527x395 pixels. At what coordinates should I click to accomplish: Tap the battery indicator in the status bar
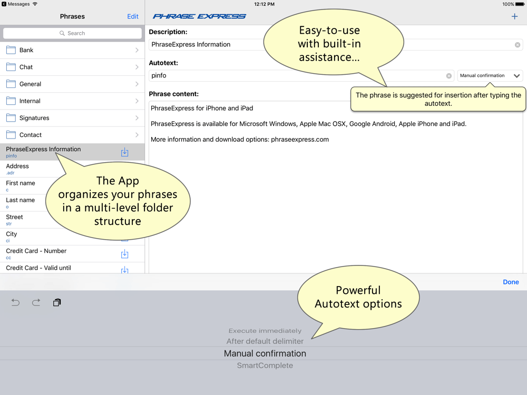point(520,4)
